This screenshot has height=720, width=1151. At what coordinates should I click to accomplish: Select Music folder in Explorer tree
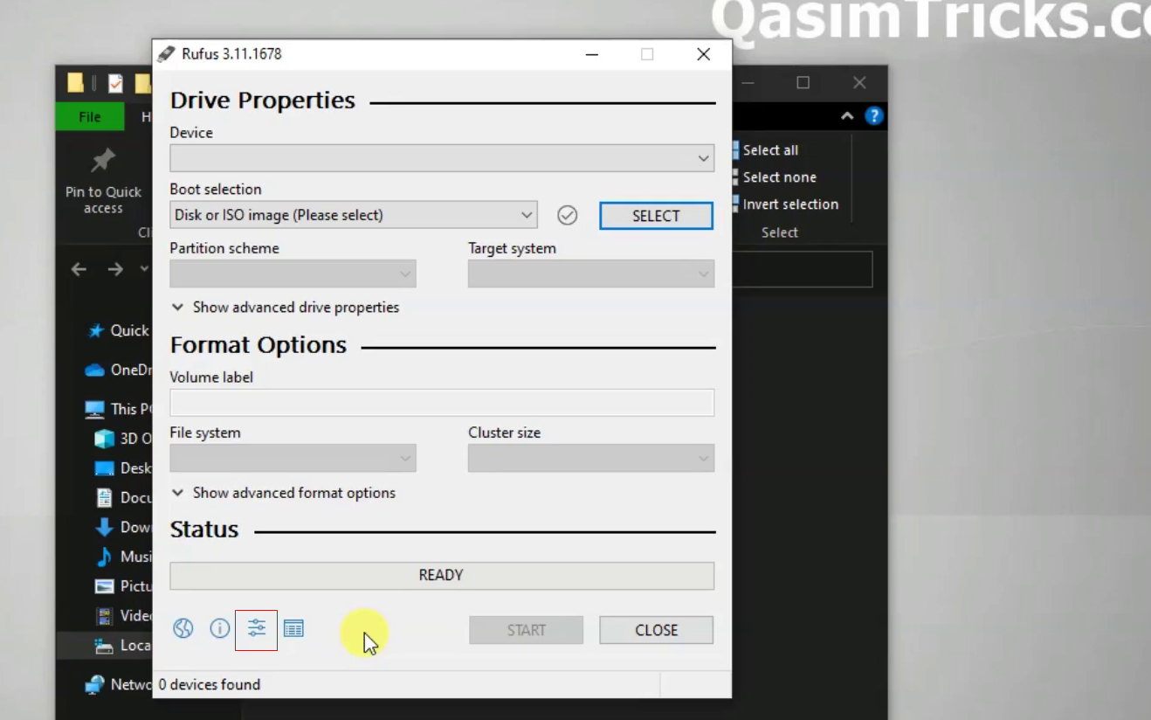point(122,557)
